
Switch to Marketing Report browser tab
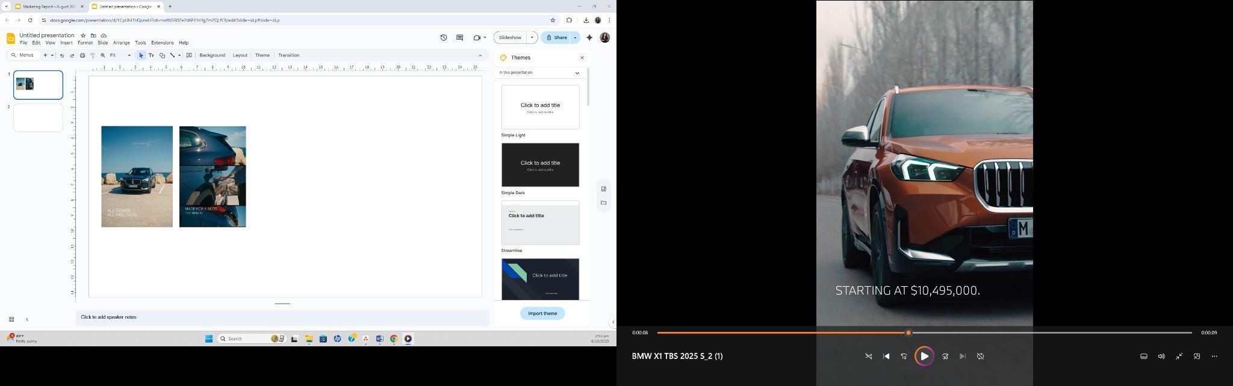(x=49, y=7)
